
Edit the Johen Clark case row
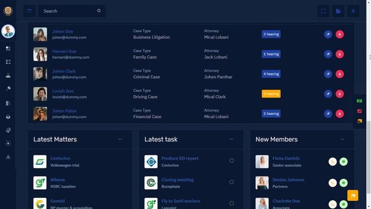pyautogui.click(x=328, y=74)
